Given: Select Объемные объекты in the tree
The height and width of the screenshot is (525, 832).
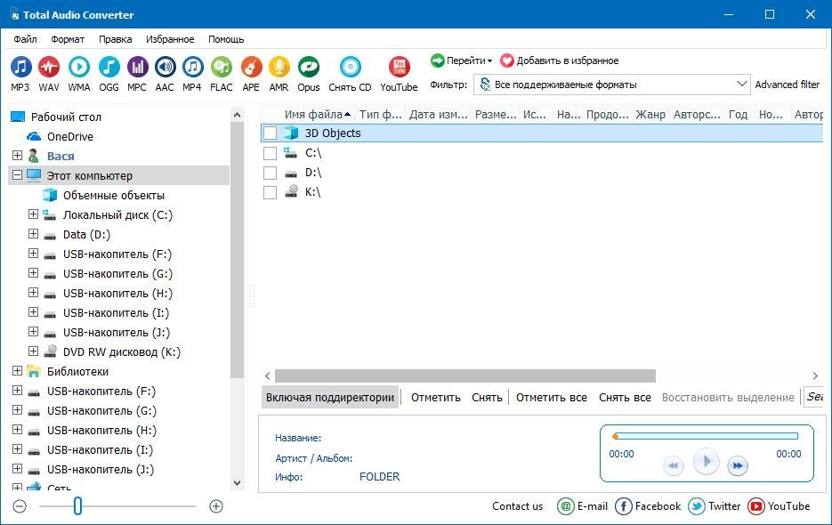Looking at the screenshot, I should tap(114, 196).
